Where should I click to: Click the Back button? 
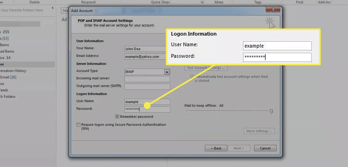[x=216, y=148]
